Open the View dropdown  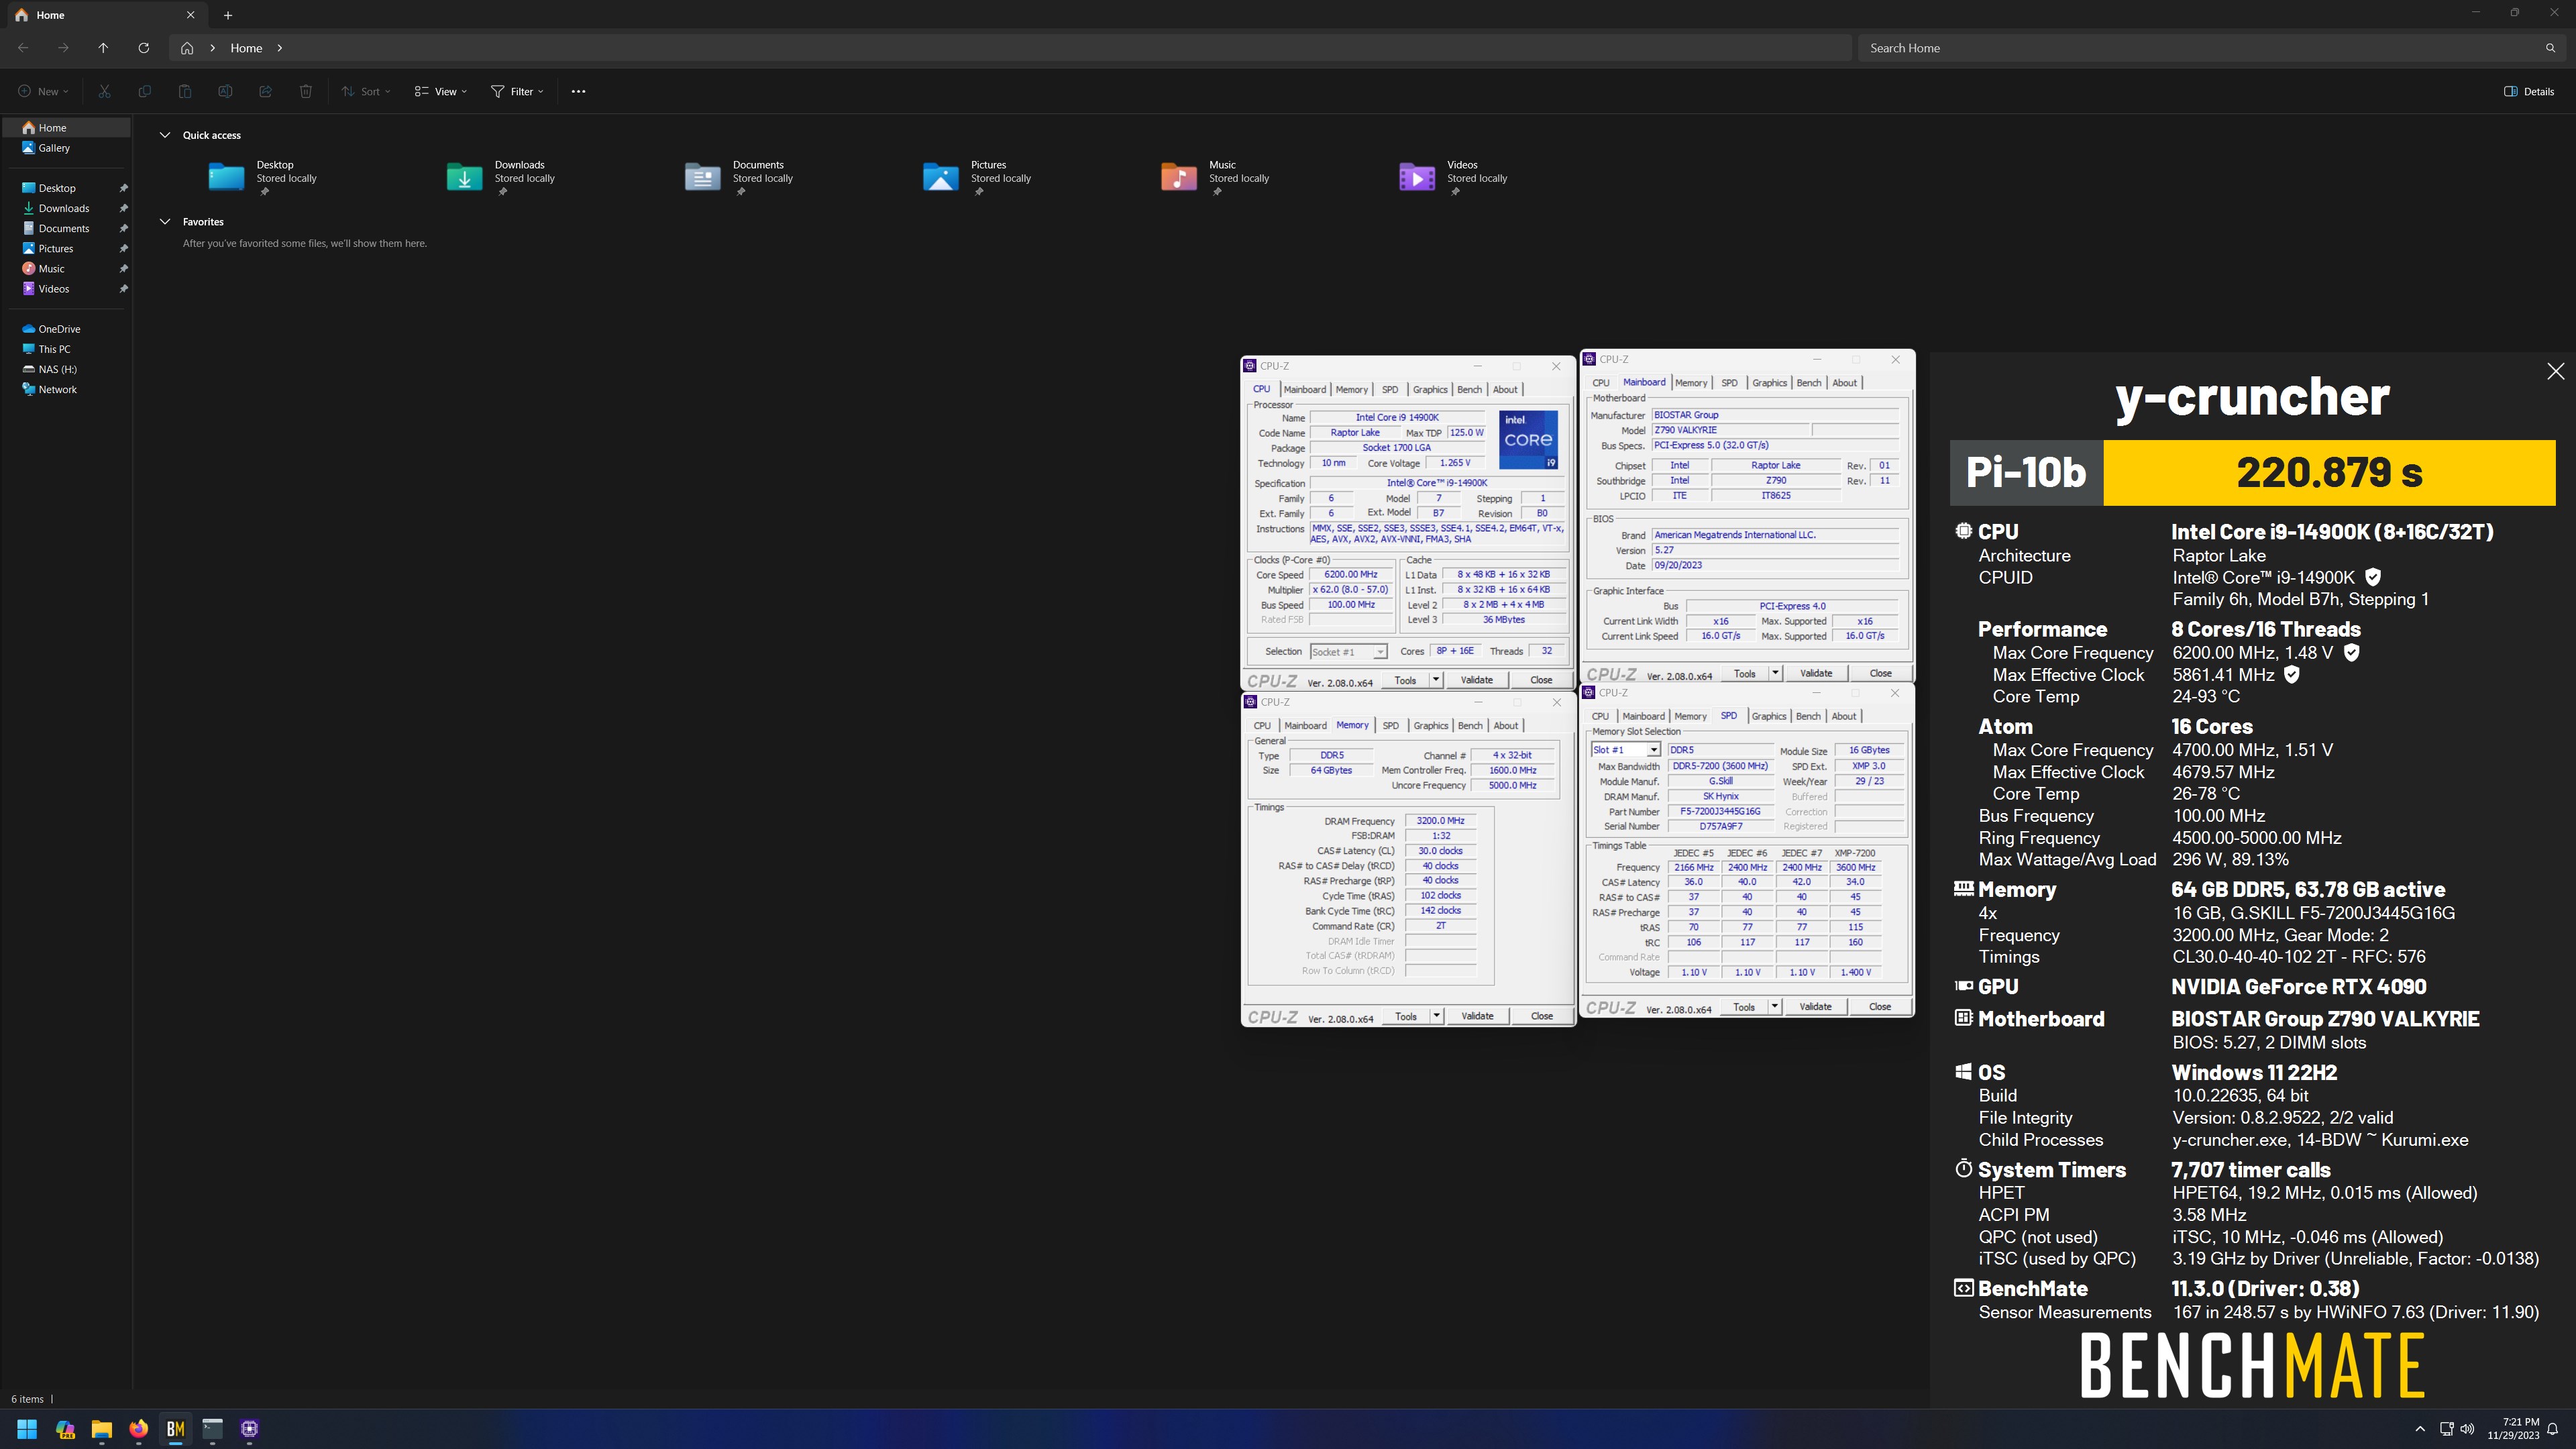[441, 91]
